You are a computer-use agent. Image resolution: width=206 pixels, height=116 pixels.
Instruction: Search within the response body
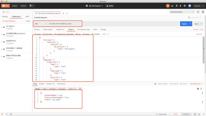click(201, 89)
